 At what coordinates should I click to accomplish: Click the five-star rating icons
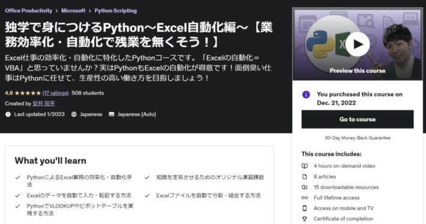[x=28, y=93]
